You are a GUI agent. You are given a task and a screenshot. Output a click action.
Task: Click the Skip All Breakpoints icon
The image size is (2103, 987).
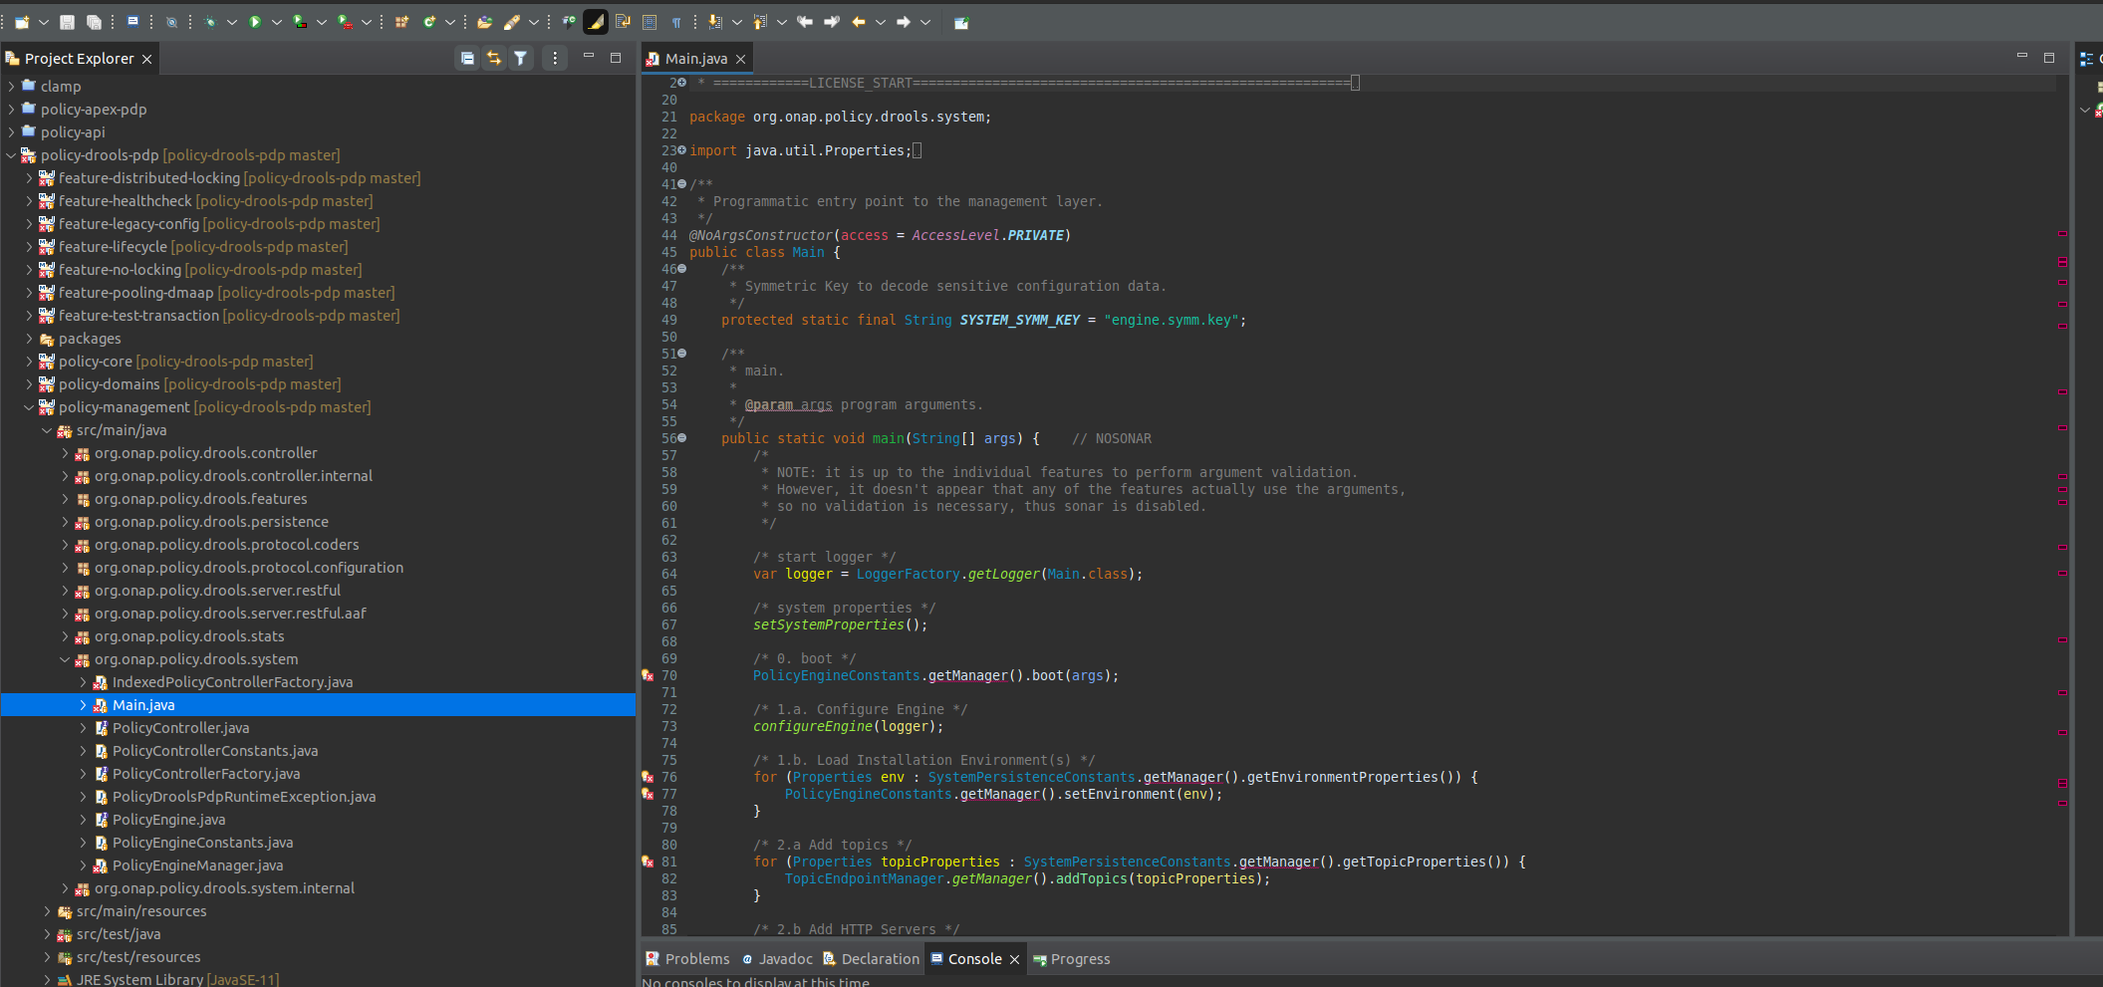click(171, 22)
